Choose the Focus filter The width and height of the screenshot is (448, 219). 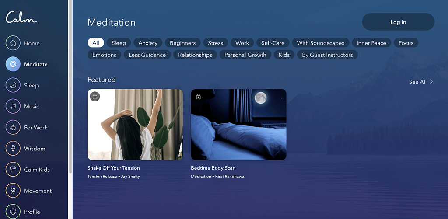click(x=406, y=43)
